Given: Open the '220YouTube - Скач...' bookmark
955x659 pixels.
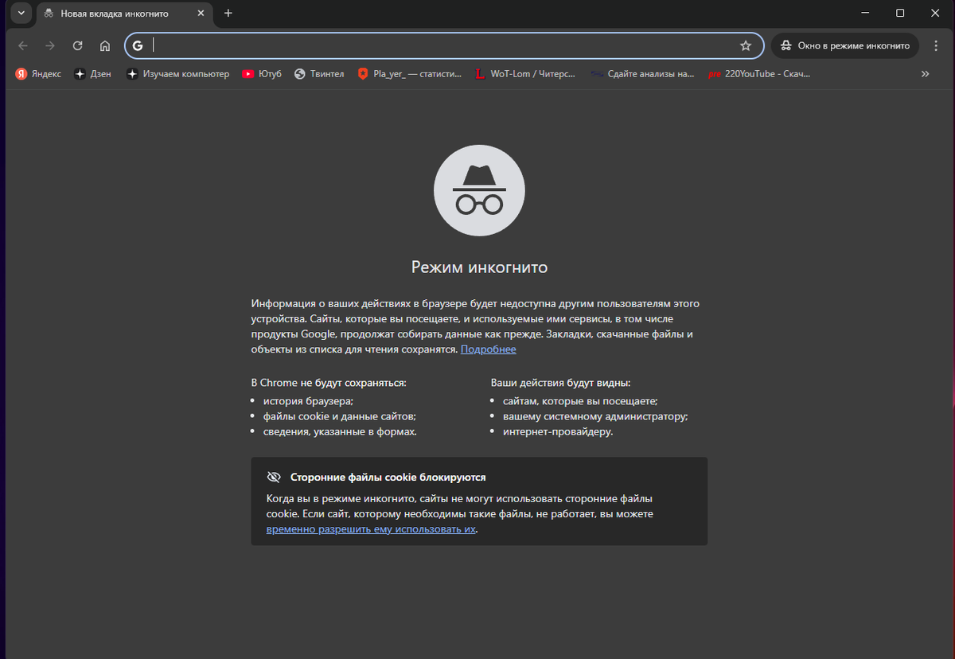Looking at the screenshot, I should point(759,74).
